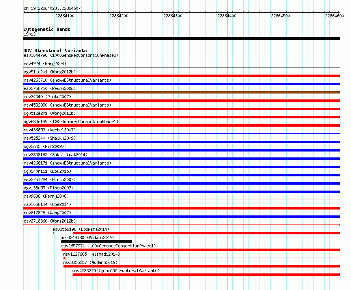Viewport: 351px width, 290px height.
Task: Click ruler position label 22864600
Action: 334,16
